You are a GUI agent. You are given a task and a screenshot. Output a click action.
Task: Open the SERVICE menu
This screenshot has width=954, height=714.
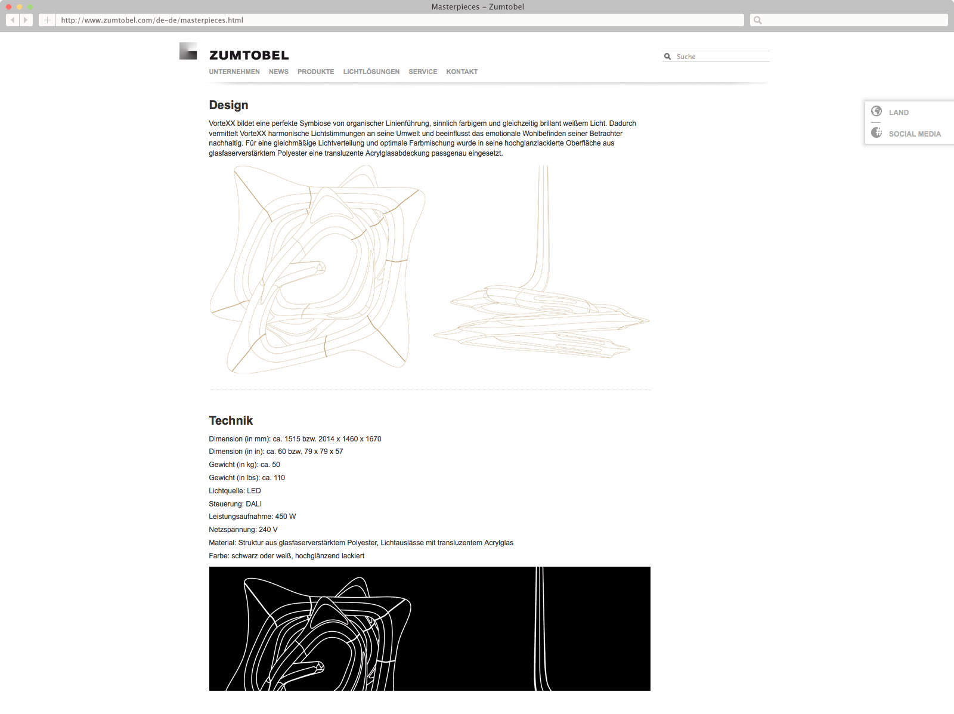[x=423, y=72]
